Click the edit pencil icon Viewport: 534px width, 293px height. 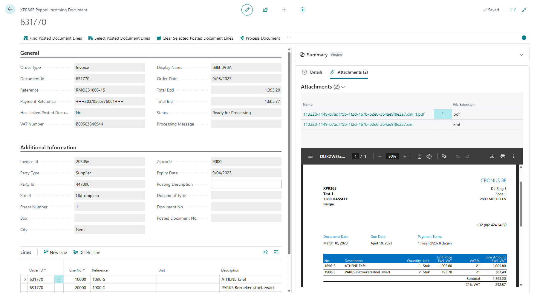pyautogui.click(x=247, y=10)
